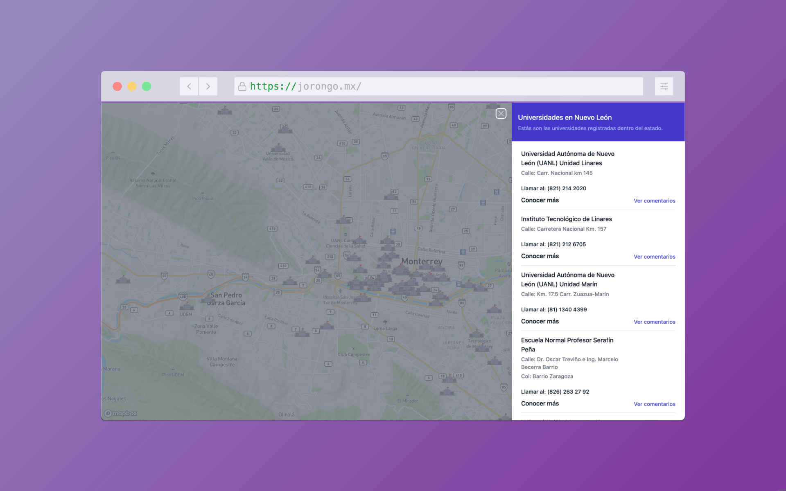Open the Mapbox logo link
The image size is (786, 491).
pyautogui.click(x=121, y=414)
